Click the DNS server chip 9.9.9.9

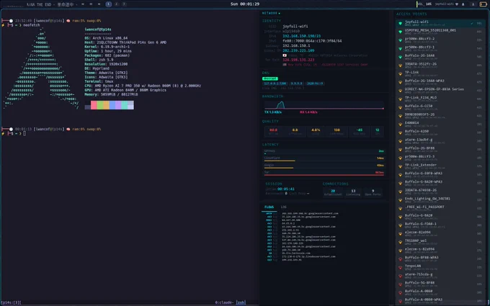[x=296, y=84]
